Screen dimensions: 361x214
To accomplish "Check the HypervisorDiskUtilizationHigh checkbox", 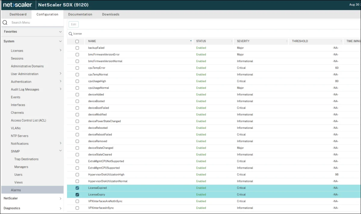I will 77,175.
